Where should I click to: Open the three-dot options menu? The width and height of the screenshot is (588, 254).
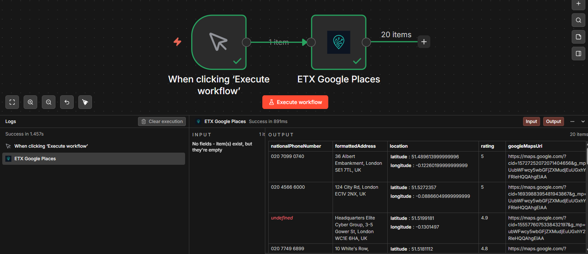(572, 121)
